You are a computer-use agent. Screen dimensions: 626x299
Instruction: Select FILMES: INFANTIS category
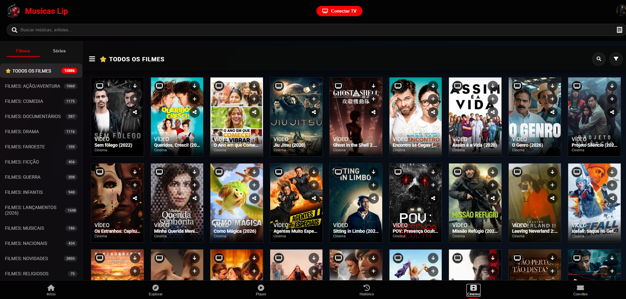pyautogui.click(x=41, y=192)
